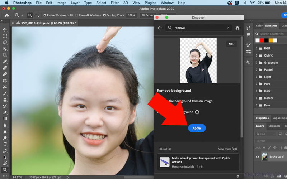The width and height of the screenshot is (287, 179).
Task: Expand the Dark swatch folder
Action: (x=257, y=91)
